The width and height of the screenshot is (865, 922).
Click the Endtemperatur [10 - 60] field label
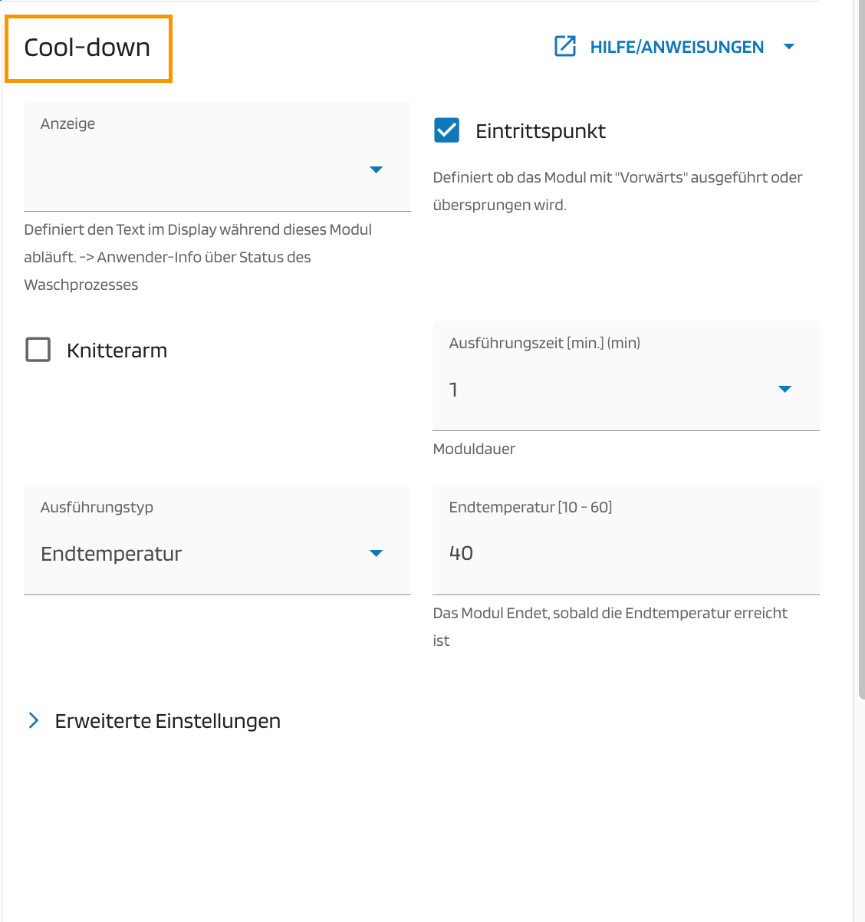[530, 508]
